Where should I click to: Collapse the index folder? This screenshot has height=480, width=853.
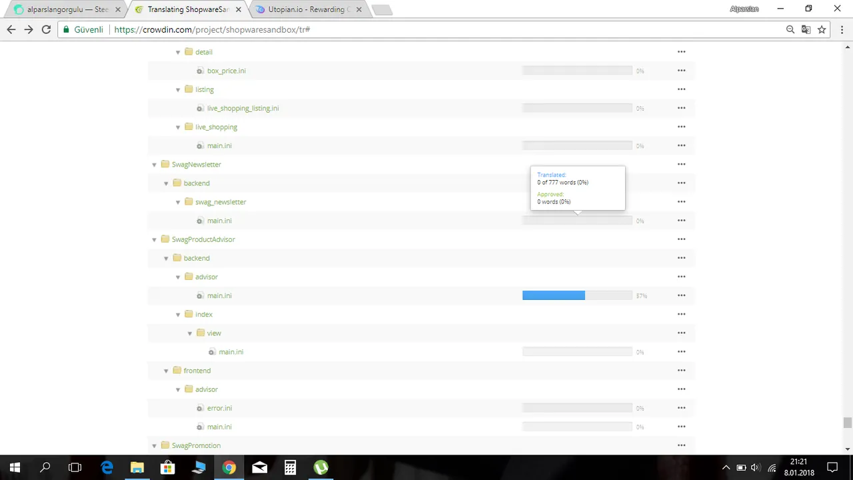[178, 315]
